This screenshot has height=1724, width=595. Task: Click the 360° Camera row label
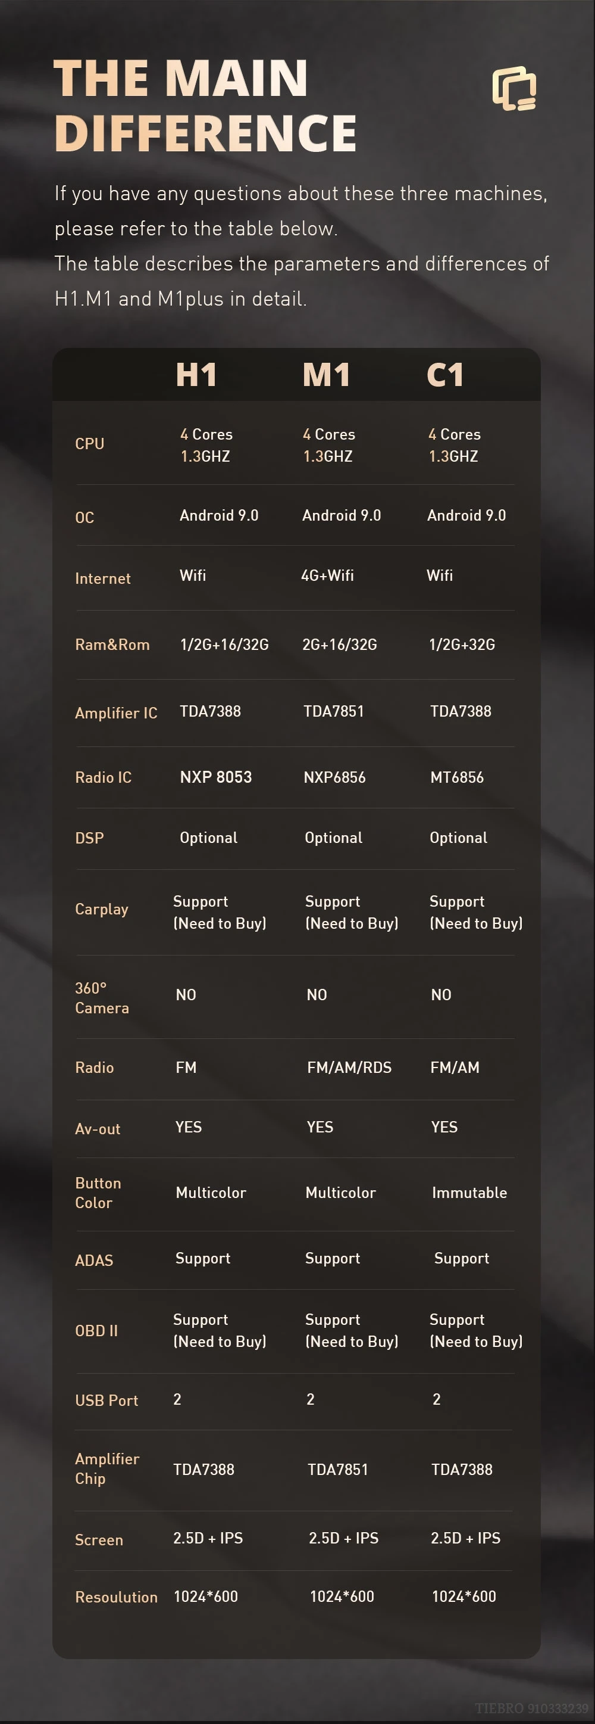[102, 998]
